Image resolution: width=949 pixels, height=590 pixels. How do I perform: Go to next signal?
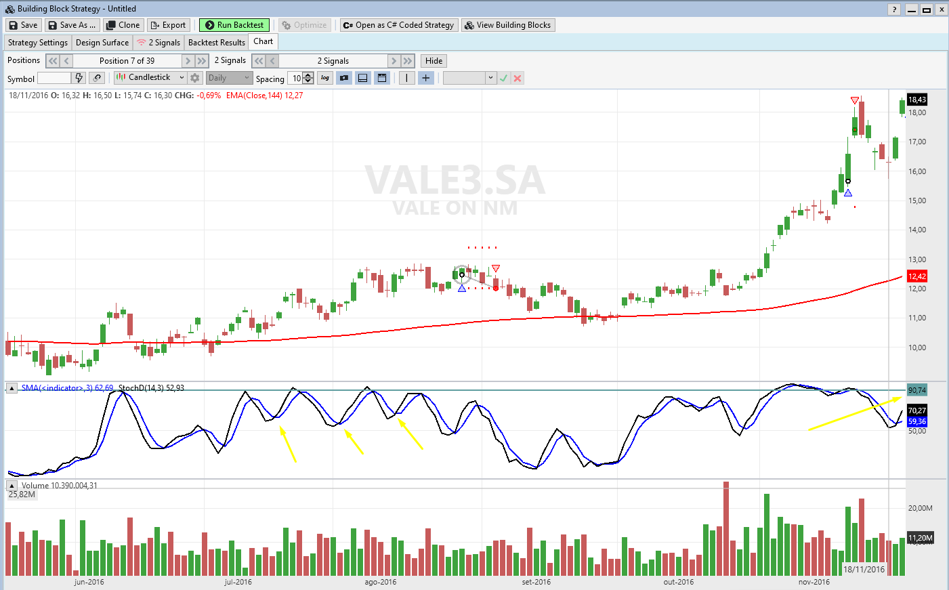tap(394, 61)
